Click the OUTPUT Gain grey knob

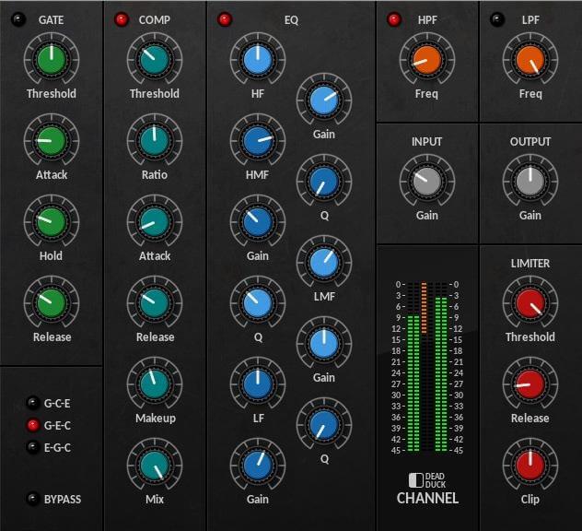coord(530,182)
